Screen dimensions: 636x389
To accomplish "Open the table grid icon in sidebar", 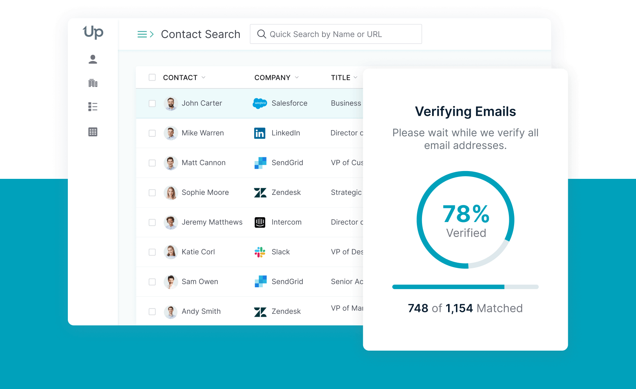I will click(93, 132).
